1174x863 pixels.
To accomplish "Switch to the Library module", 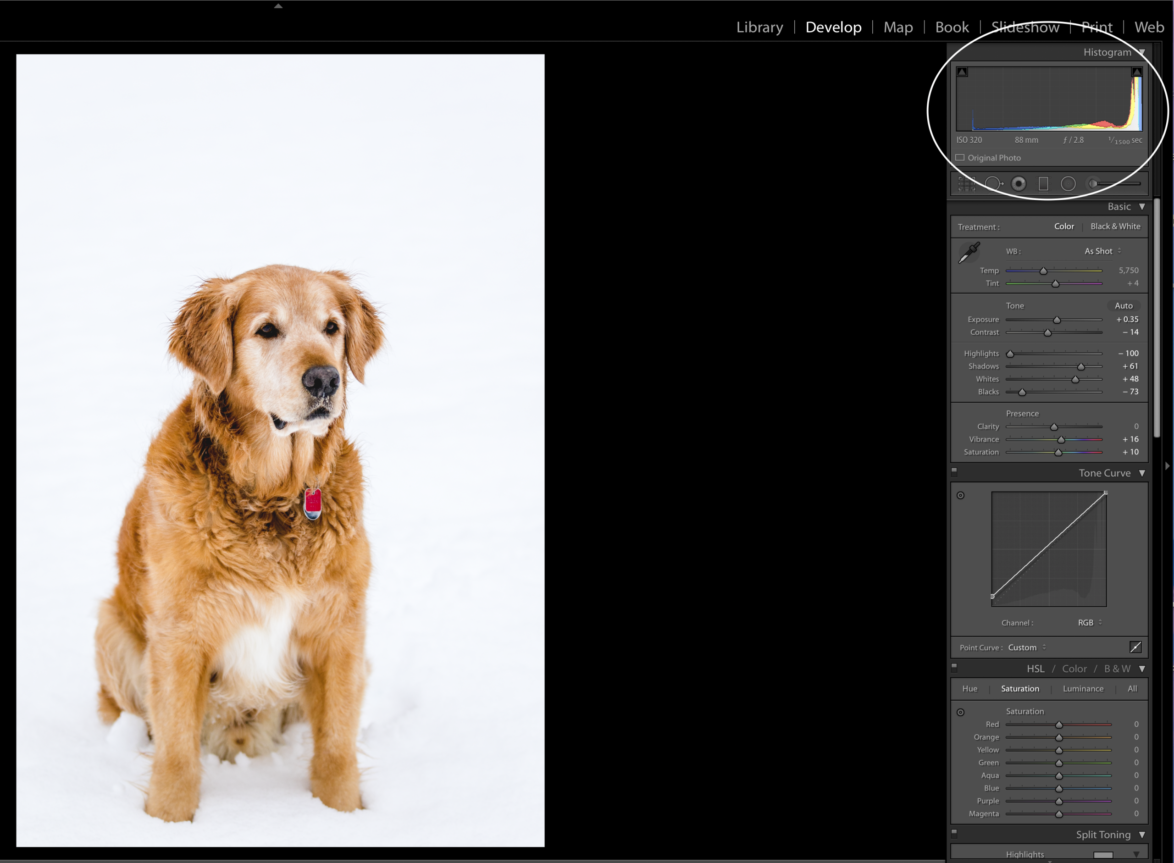I will click(x=759, y=27).
